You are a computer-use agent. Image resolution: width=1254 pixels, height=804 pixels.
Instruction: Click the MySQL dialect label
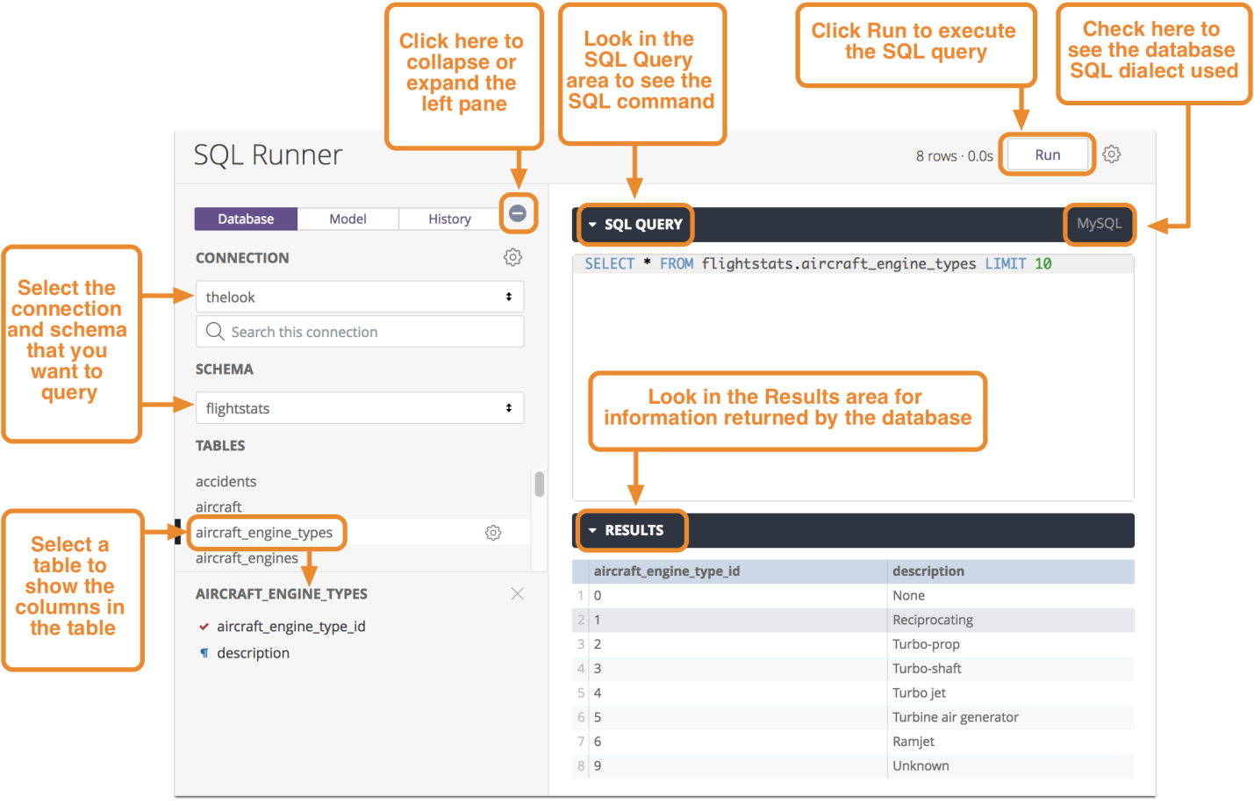click(1099, 224)
